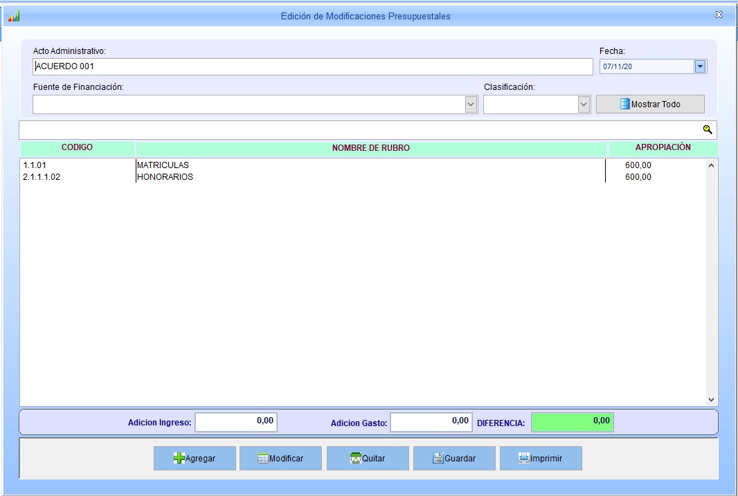Select the HONORARIOS row

(165, 177)
